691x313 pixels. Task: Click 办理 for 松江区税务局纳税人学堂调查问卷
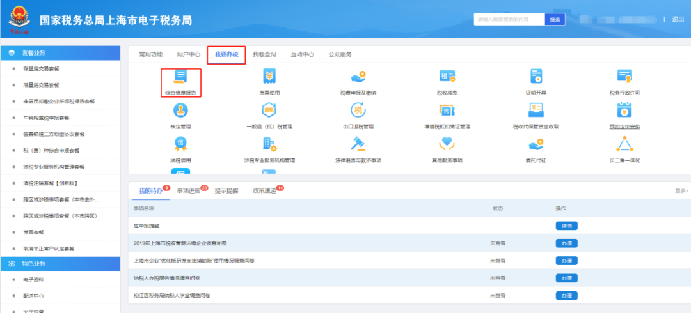[566, 295]
